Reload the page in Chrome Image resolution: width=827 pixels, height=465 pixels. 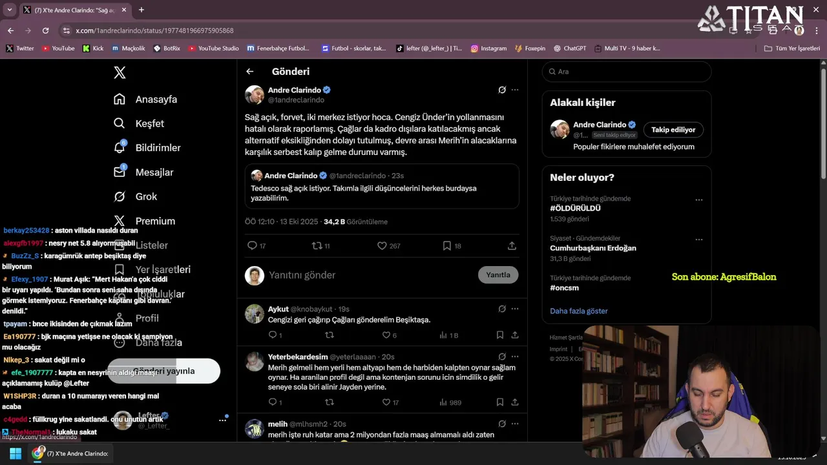pyautogui.click(x=45, y=30)
